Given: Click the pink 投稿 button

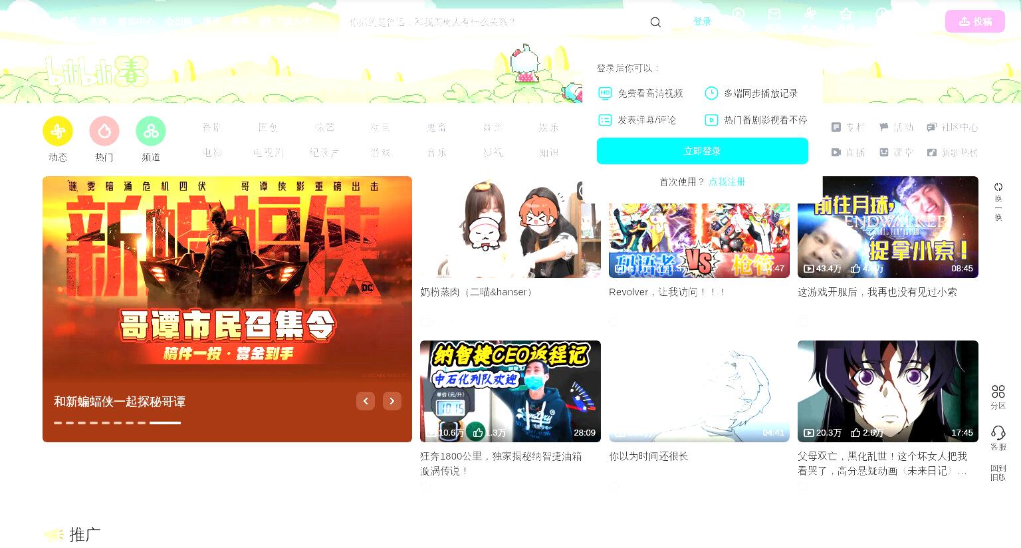Looking at the screenshot, I should pyautogui.click(x=975, y=21).
